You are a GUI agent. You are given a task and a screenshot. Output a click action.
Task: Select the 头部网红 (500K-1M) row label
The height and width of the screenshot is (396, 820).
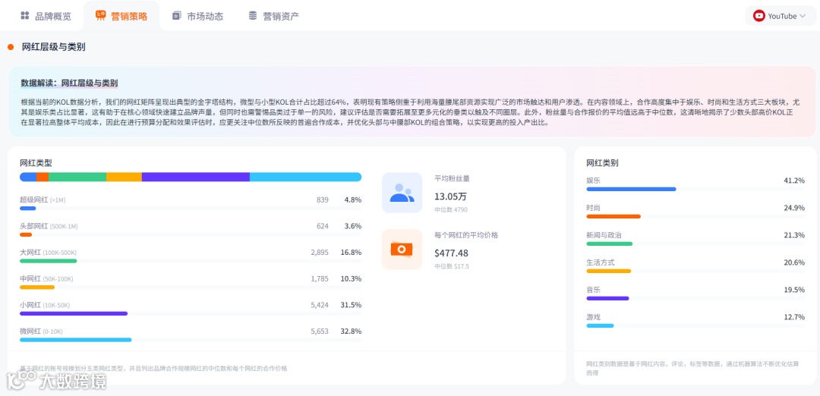[x=49, y=226]
